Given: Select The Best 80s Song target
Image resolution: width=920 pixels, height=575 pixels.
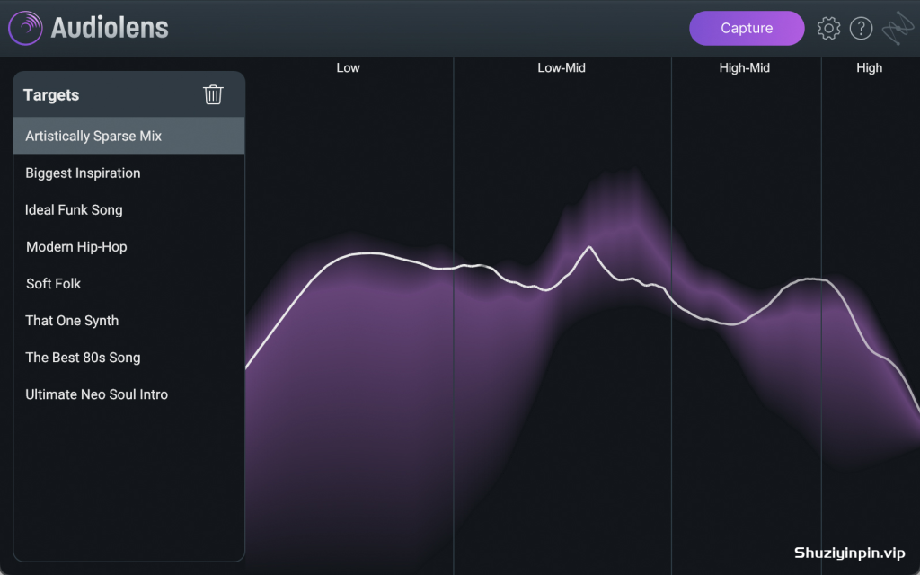Looking at the screenshot, I should 128,358.
